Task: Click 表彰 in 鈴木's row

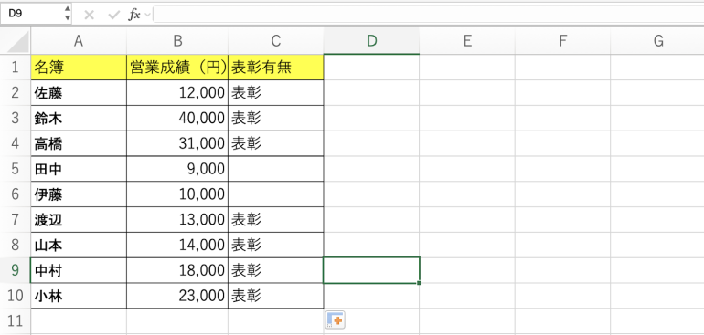Action: pyautogui.click(x=276, y=119)
